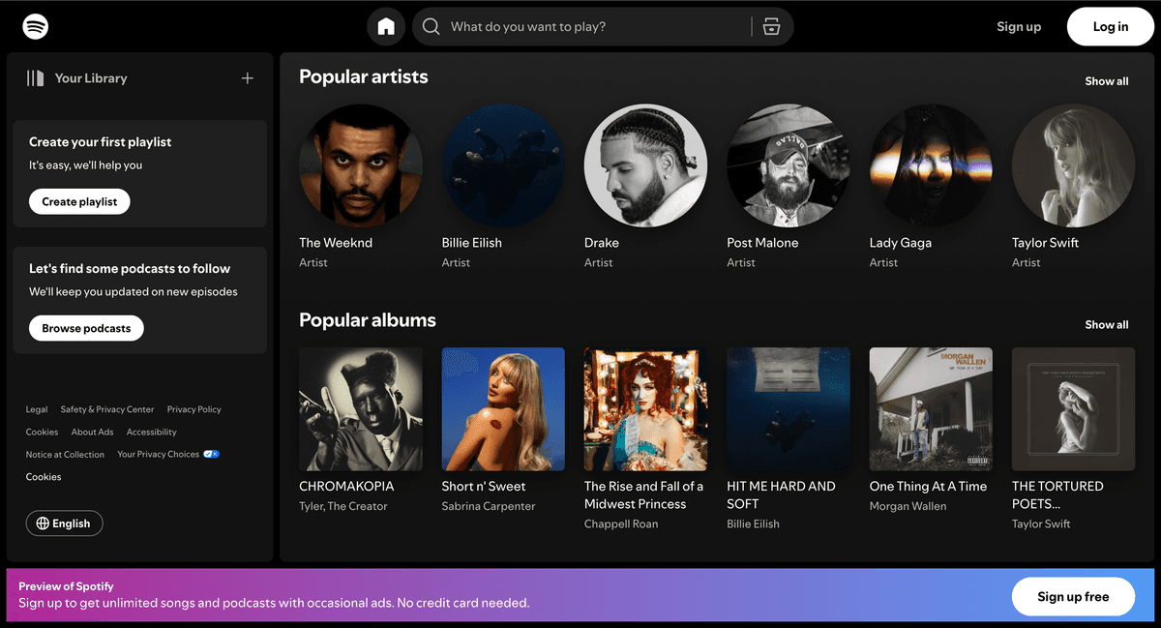Click the Popular artists heading
The image size is (1161, 628).
pyautogui.click(x=364, y=76)
